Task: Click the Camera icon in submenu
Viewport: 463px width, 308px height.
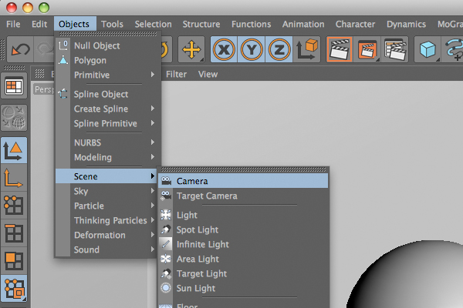Action: point(166,181)
